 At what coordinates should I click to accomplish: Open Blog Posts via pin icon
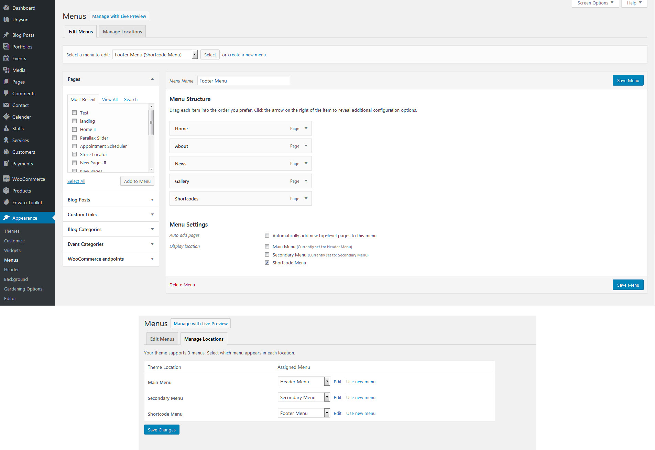[x=6, y=35]
